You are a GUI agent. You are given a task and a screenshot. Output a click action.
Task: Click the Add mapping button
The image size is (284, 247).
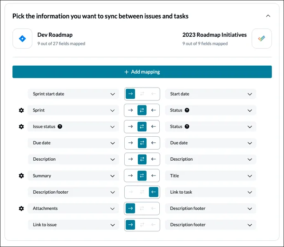[x=142, y=72]
